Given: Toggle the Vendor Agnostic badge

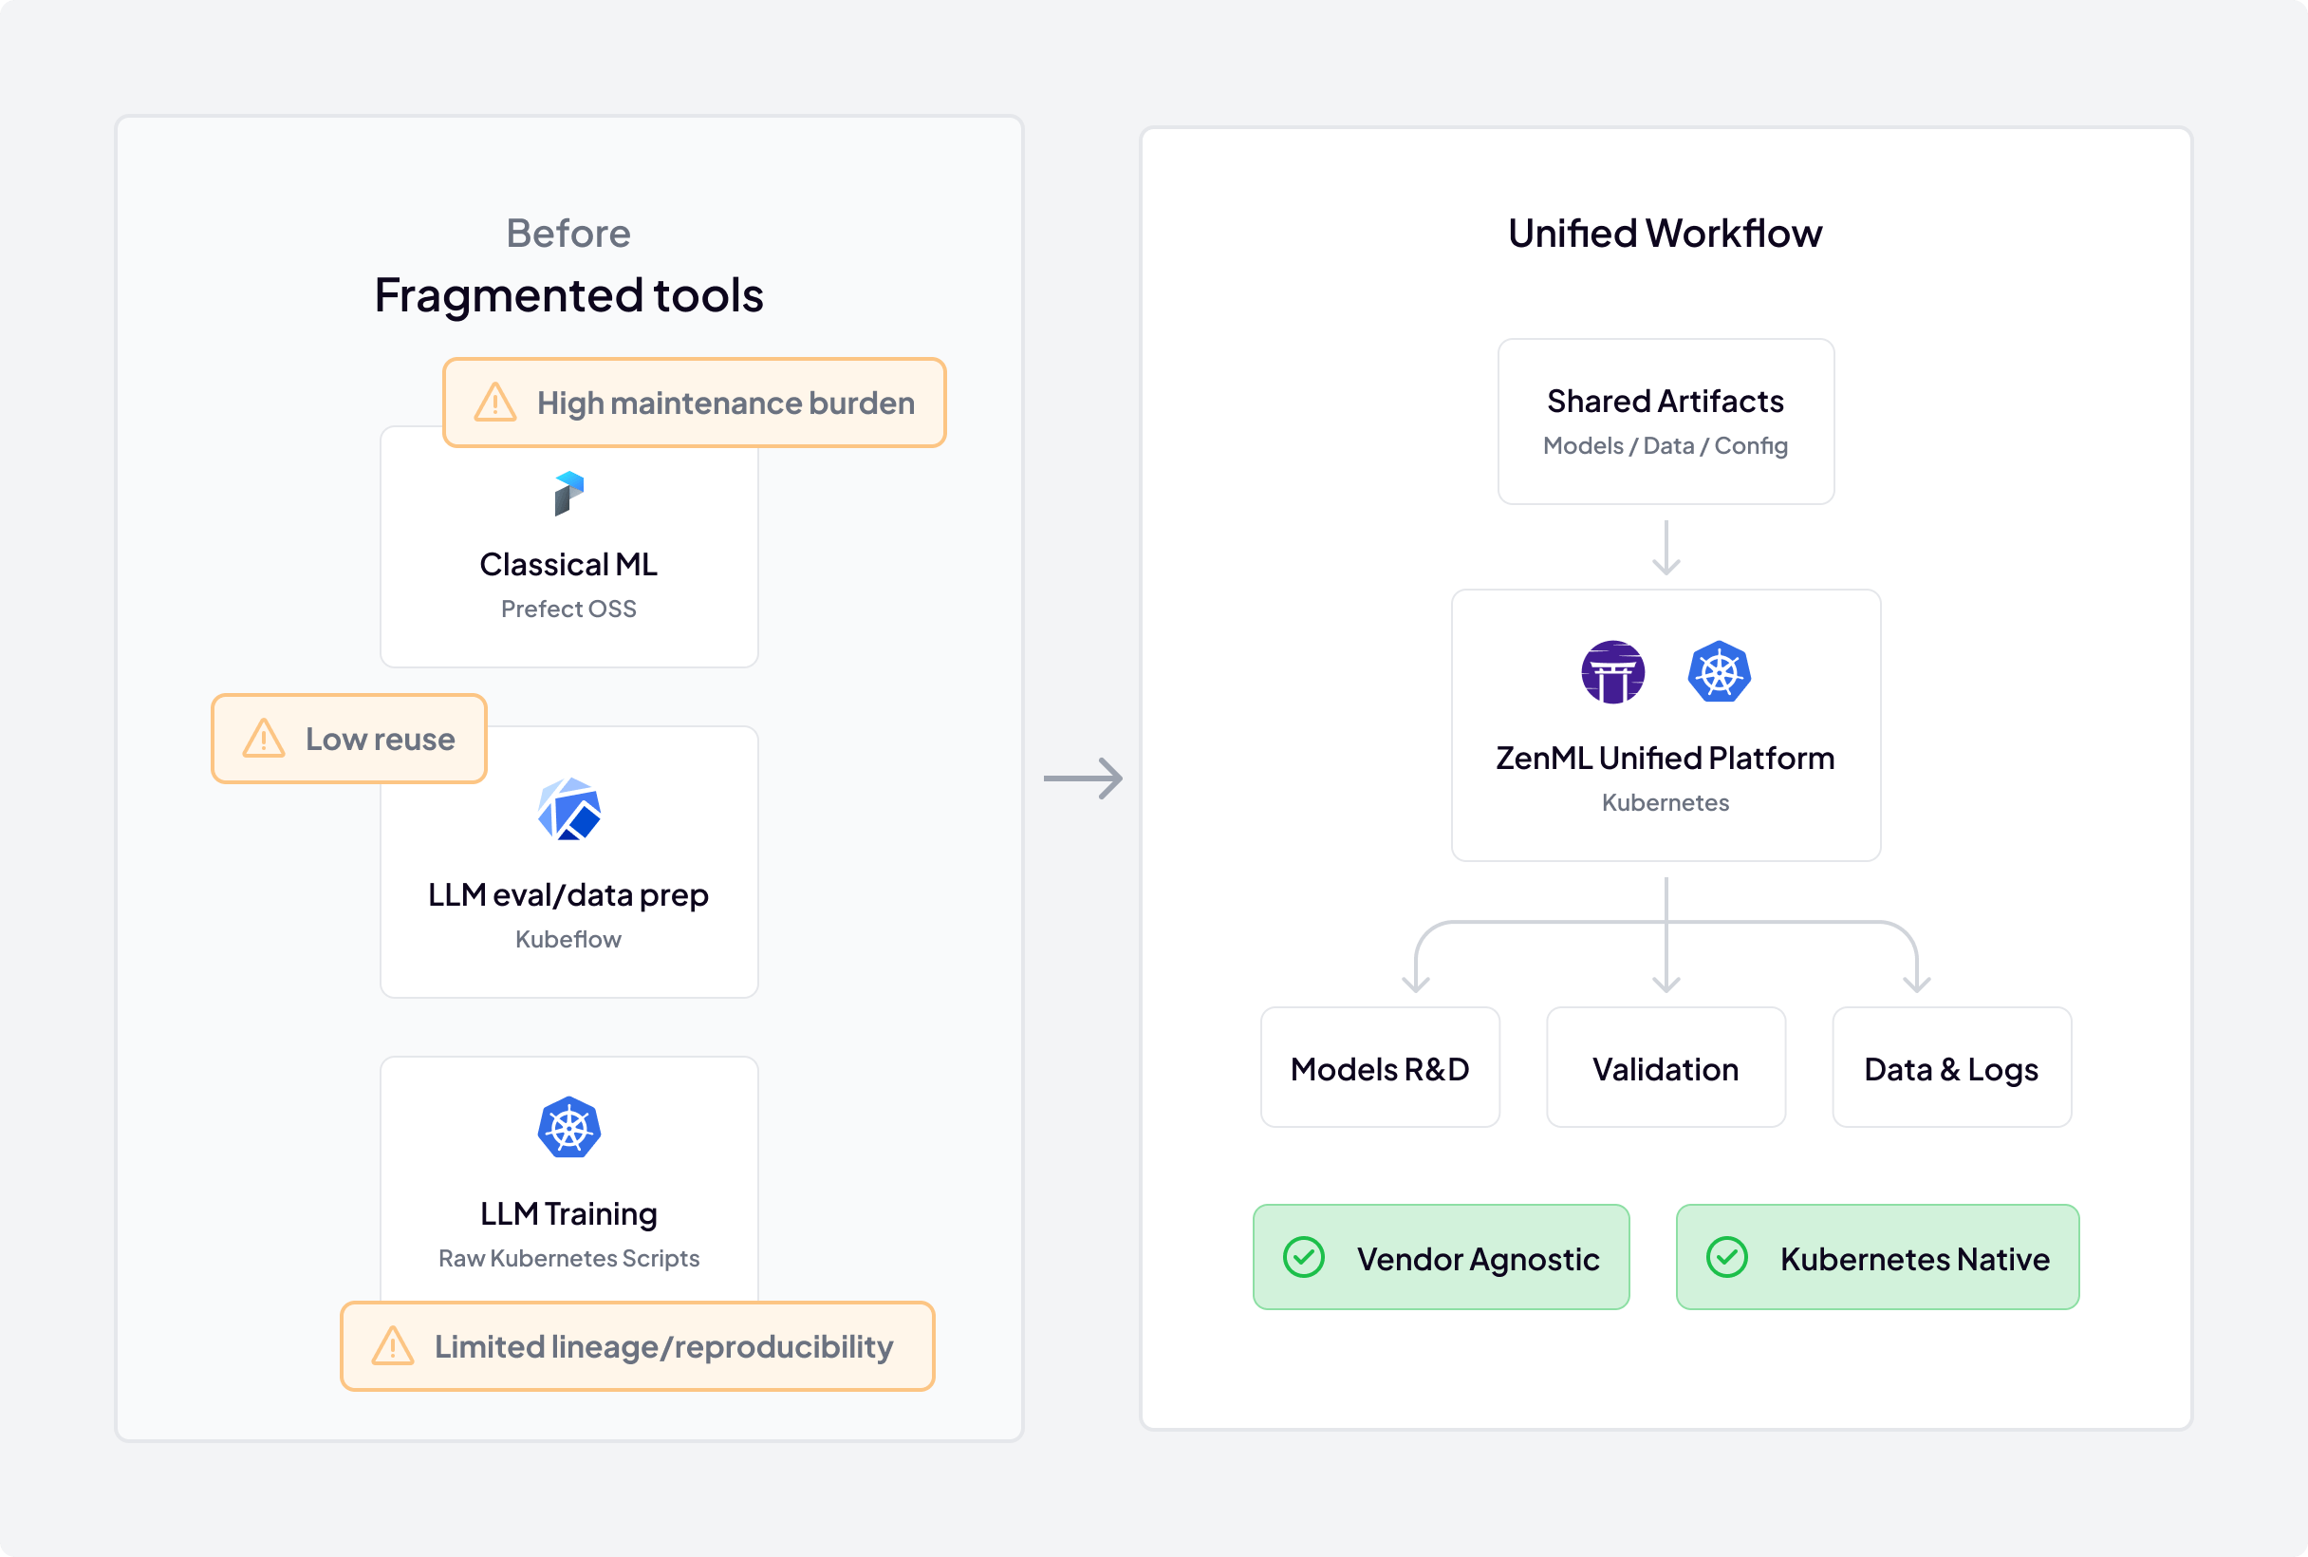Looking at the screenshot, I should (1441, 1257).
